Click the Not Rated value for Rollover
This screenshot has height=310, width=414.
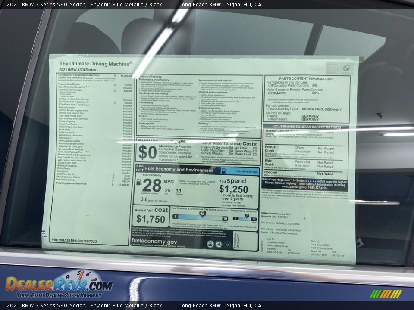tap(325, 174)
